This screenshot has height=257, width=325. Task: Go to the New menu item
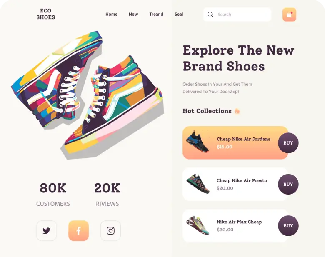[133, 14]
